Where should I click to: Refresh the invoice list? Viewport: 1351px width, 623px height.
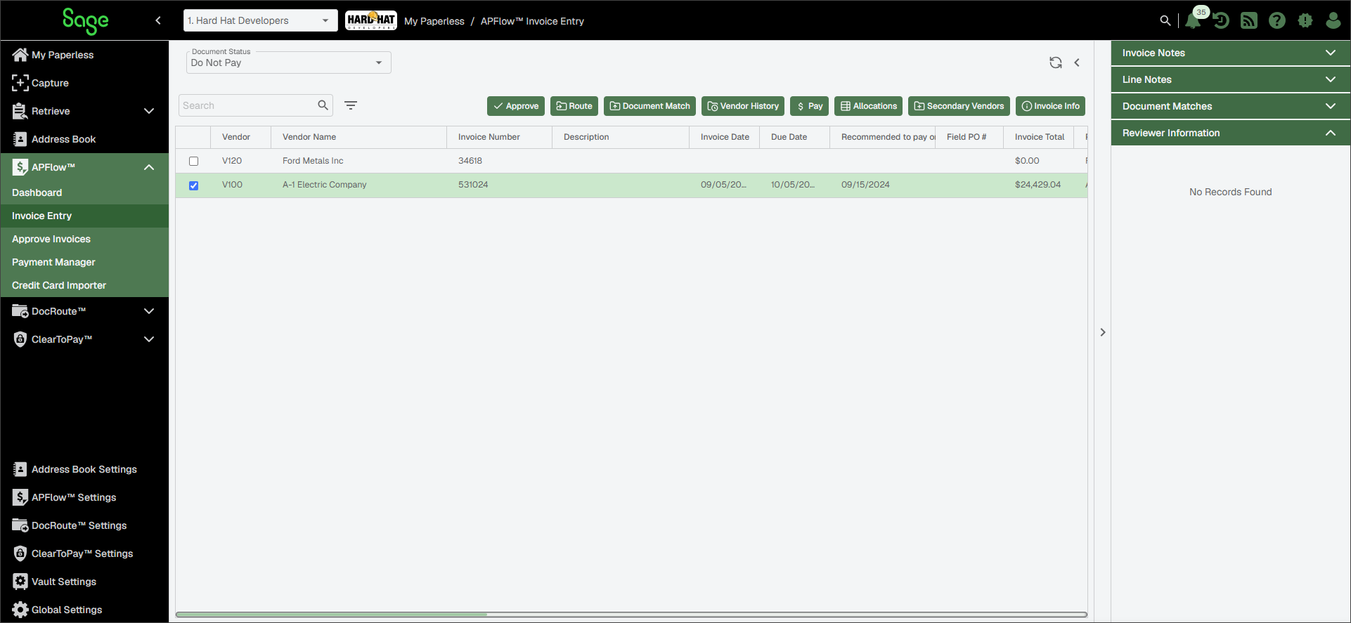pos(1056,63)
